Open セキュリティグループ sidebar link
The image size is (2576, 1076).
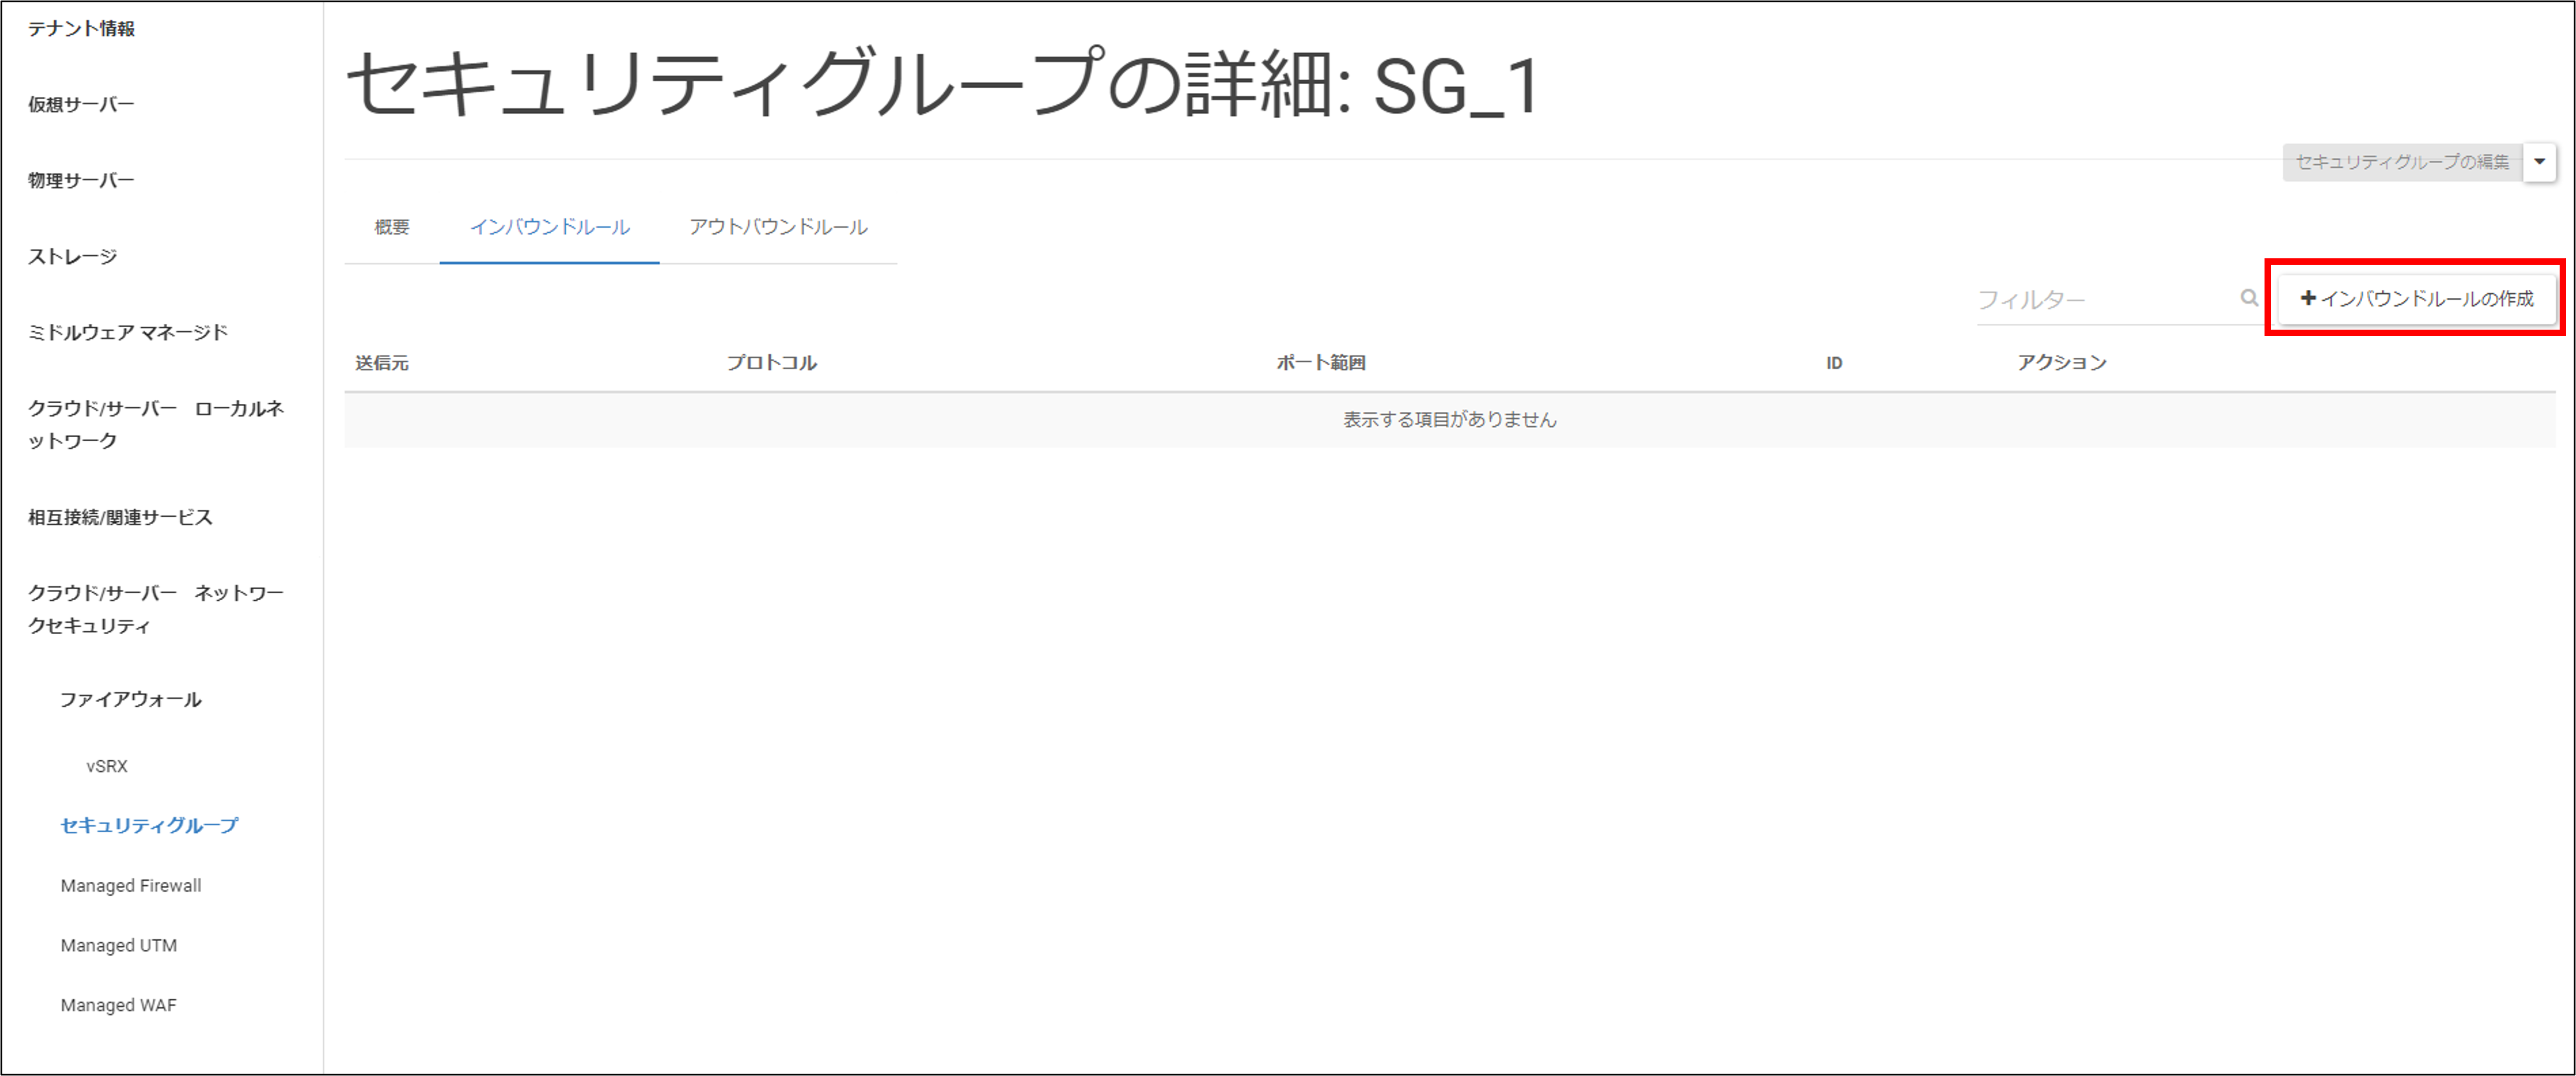pos(149,826)
